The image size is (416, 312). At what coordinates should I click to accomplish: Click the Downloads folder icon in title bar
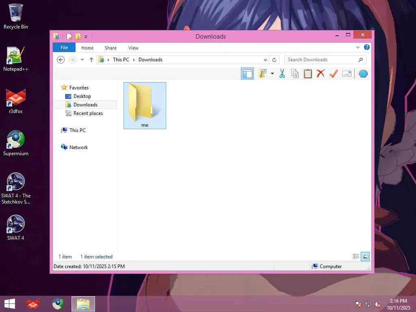pos(56,36)
